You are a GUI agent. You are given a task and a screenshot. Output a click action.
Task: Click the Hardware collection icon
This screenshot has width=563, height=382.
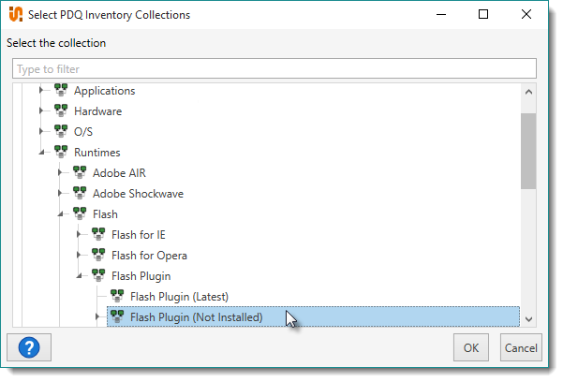[x=61, y=111]
